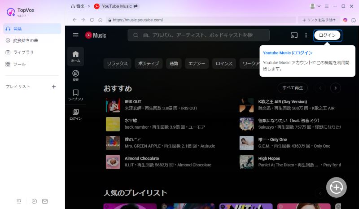Go forward with browser forward arrow
This screenshot has width=359, height=209.
[83, 20]
